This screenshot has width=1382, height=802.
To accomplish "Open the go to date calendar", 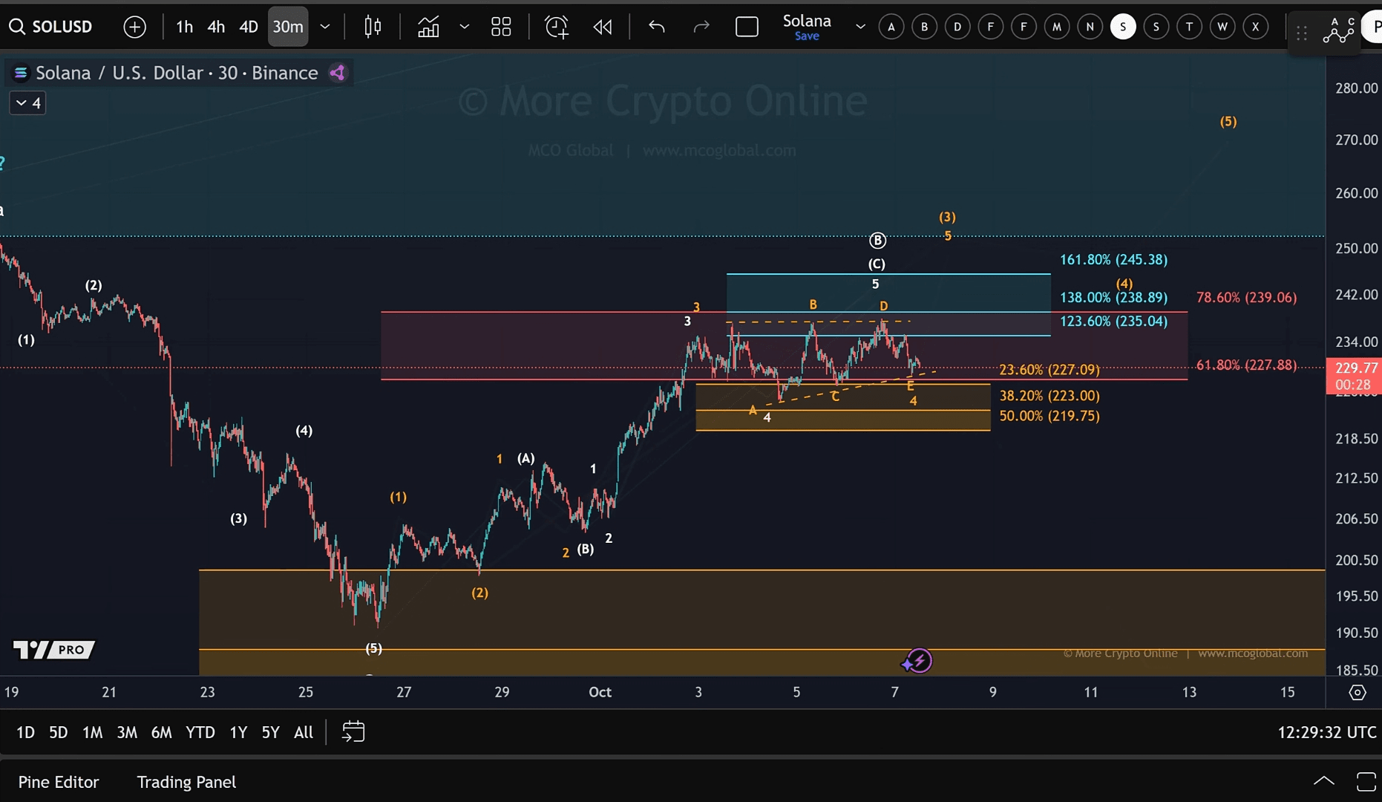I will (x=353, y=732).
